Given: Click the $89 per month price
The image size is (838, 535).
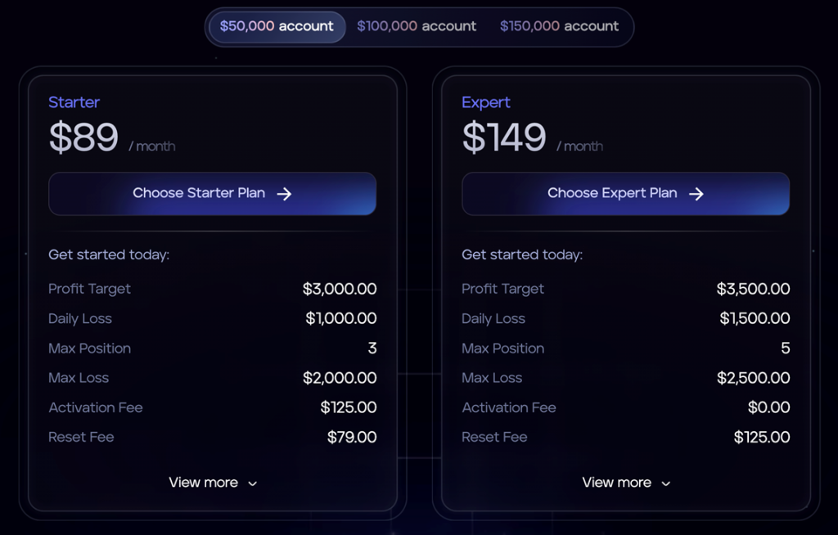Looking at the screenshot, I should [x=111, y=138].
